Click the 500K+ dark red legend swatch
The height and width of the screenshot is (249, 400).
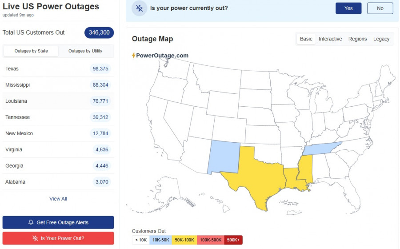(233, 240)
